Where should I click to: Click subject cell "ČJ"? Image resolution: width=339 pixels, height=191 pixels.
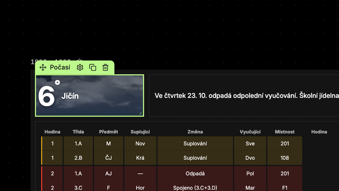[x=109, y=158]
